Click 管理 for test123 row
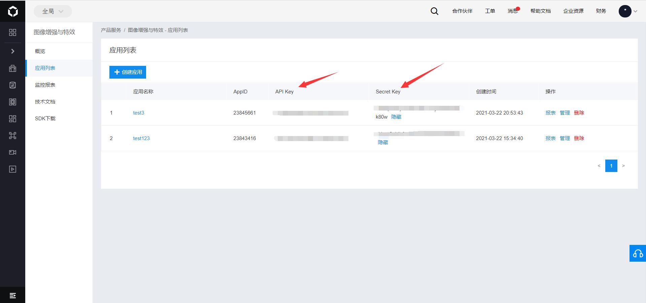This screenshot has height=303, width=646. (565, 138)
